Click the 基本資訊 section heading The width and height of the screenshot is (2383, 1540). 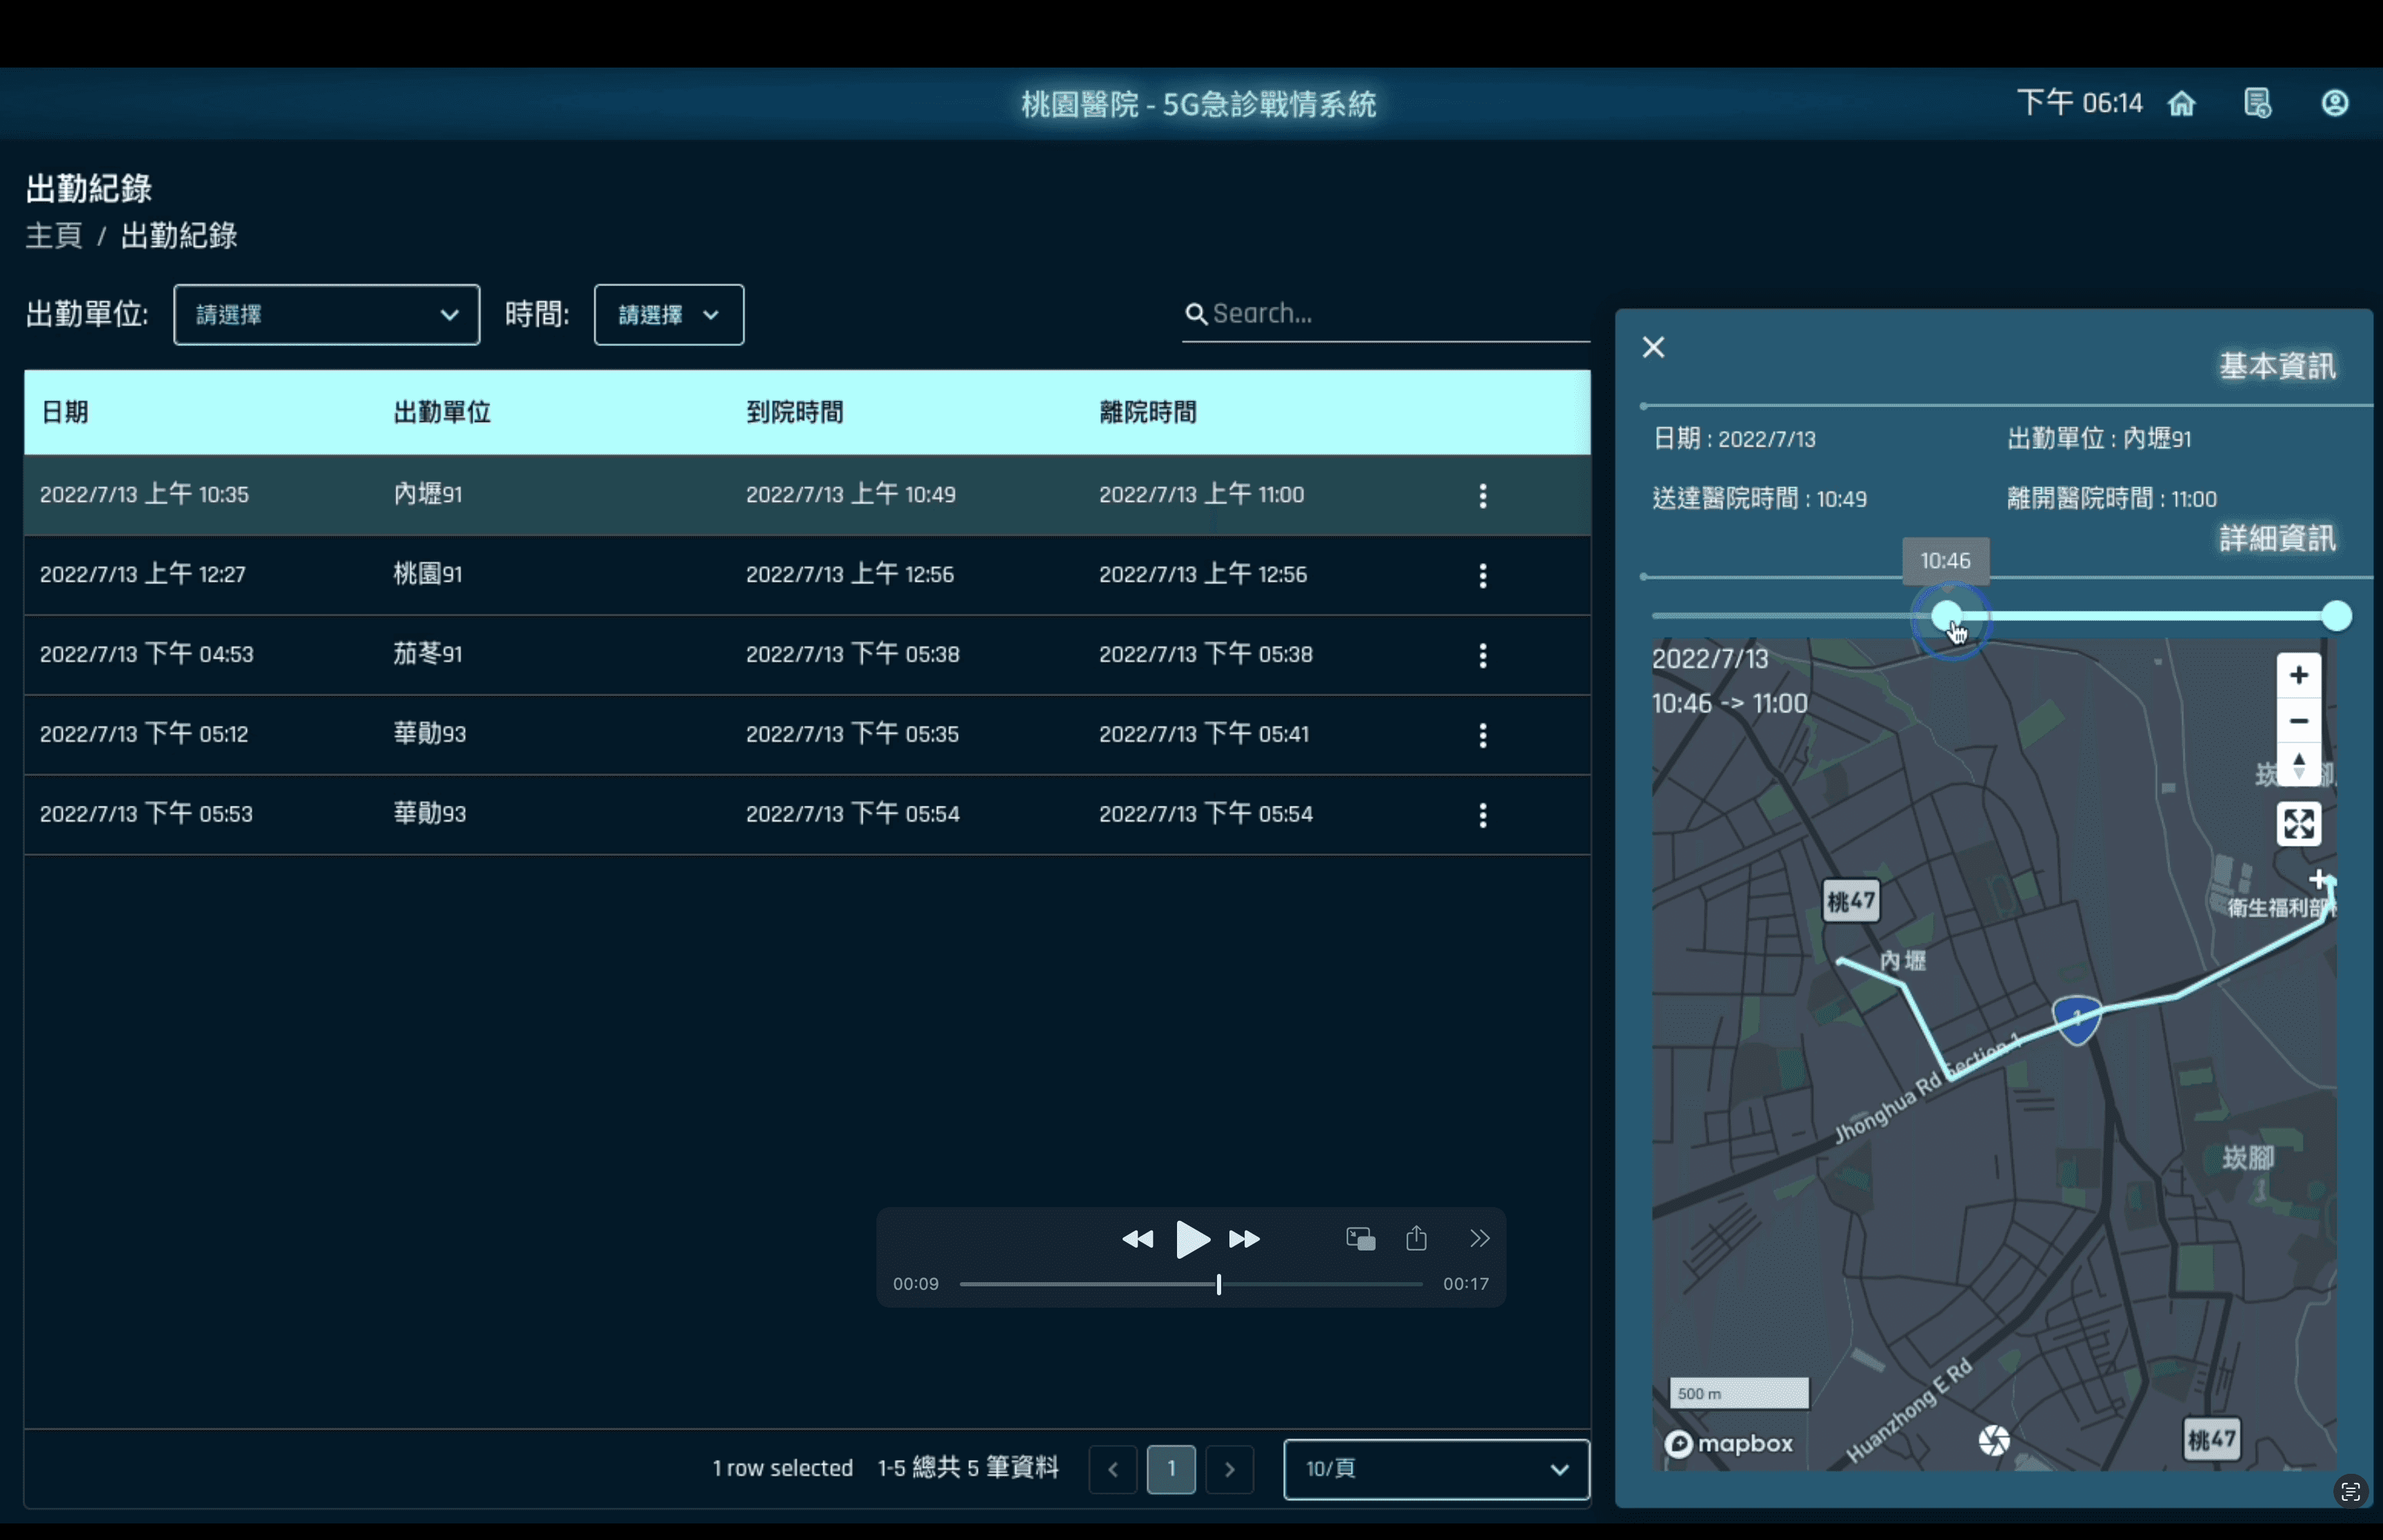pos(2278,366)
